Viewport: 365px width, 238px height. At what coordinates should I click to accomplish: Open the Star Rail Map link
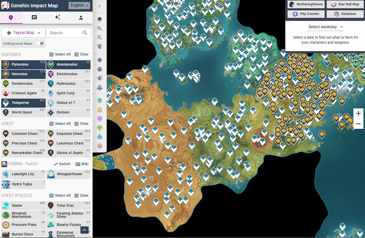point(345,4)
